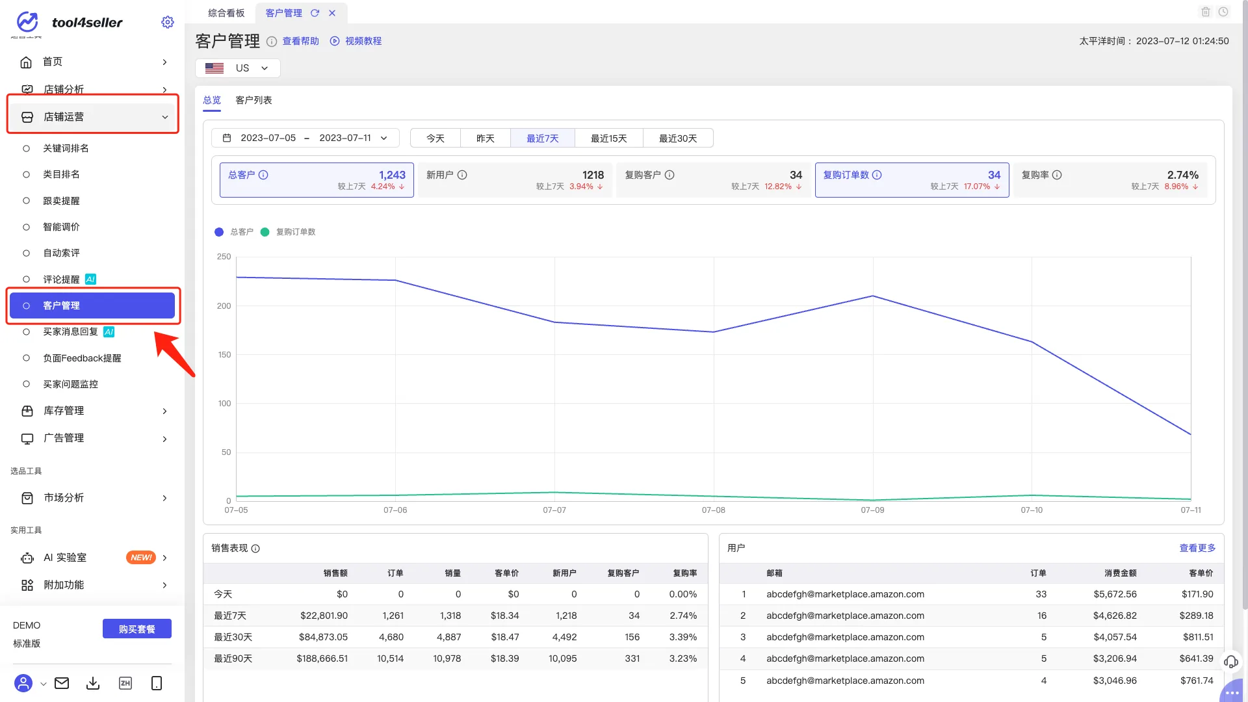Toggle 总客户 series in chart legend

tap(234, 232)
